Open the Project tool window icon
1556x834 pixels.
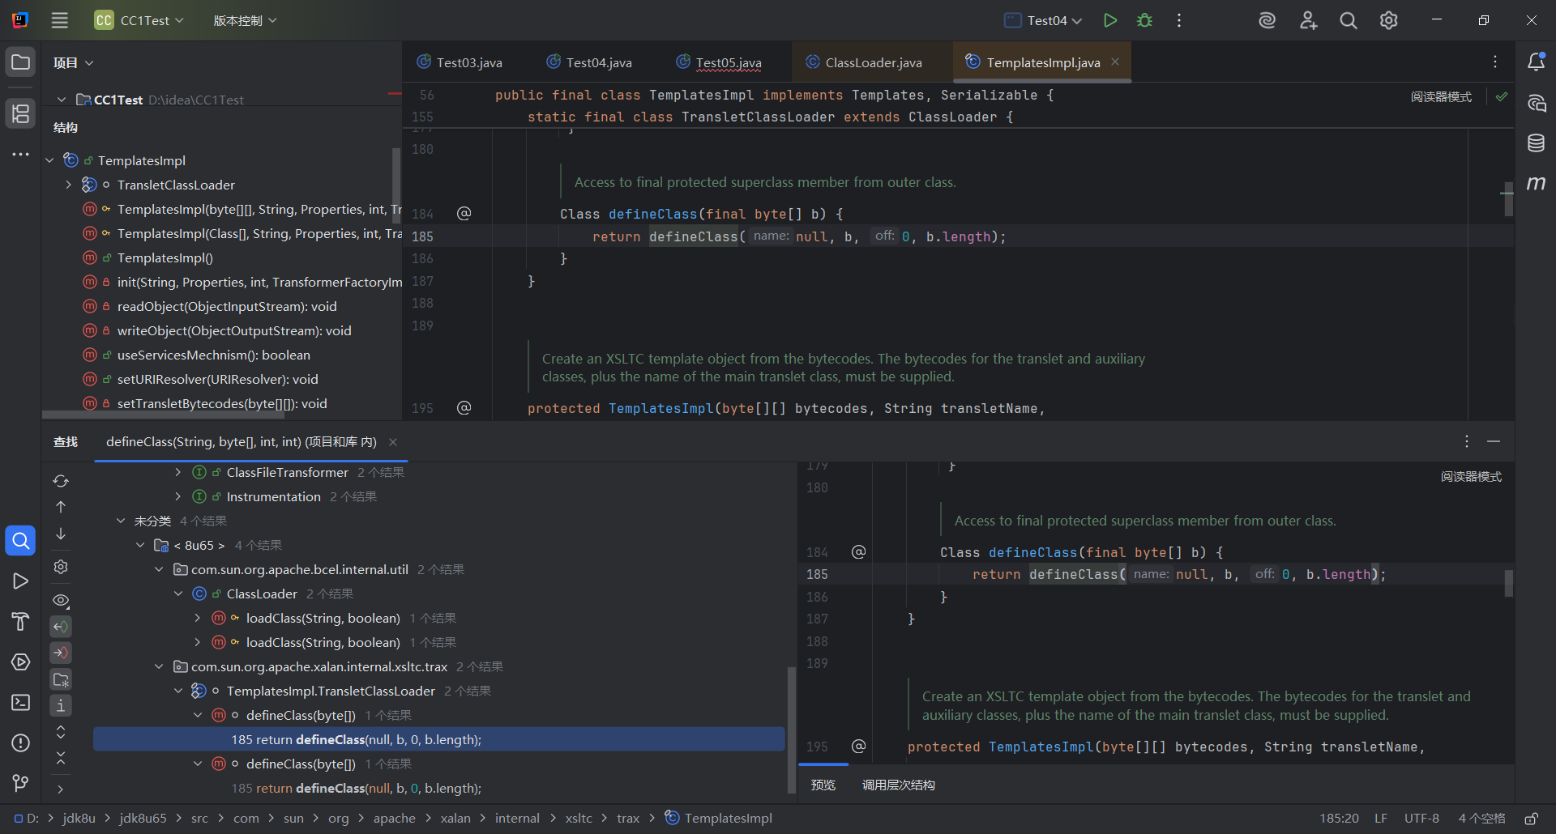coord(21,62)
